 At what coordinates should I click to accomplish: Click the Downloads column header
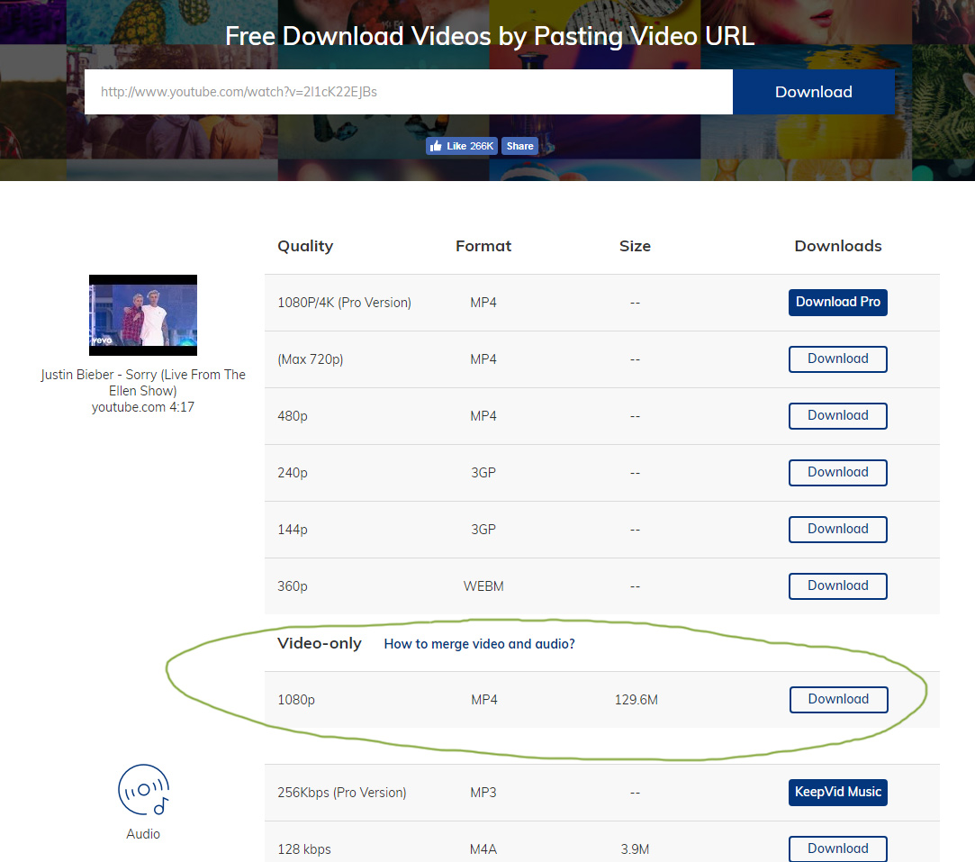click(x=837, y=246)
